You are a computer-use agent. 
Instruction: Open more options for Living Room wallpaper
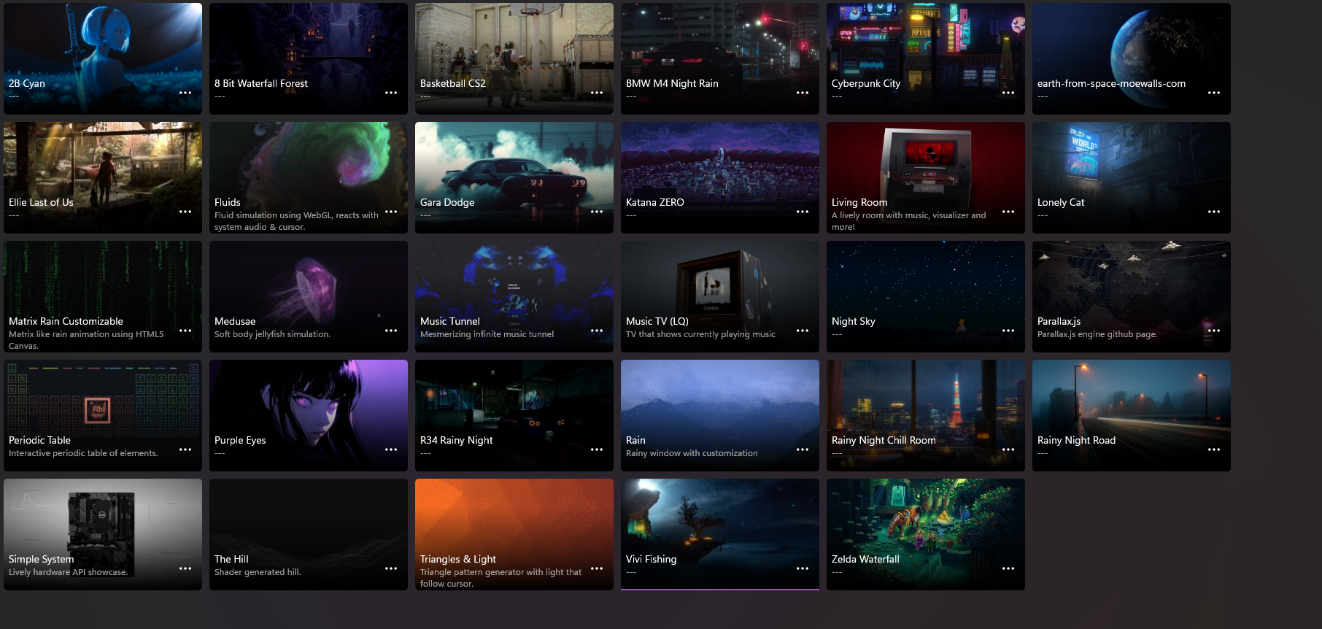pyautogui.click(x=1008, y=212)
